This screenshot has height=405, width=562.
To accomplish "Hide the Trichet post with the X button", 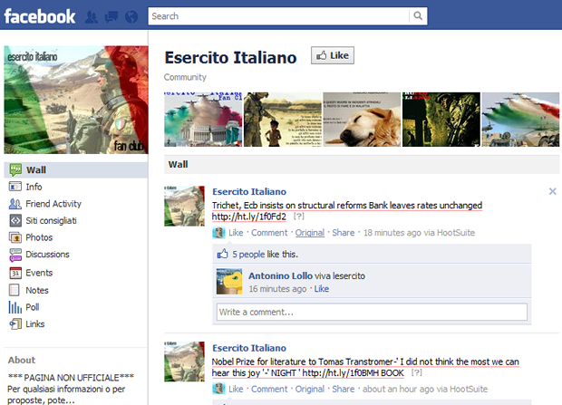I will [552, 191].
